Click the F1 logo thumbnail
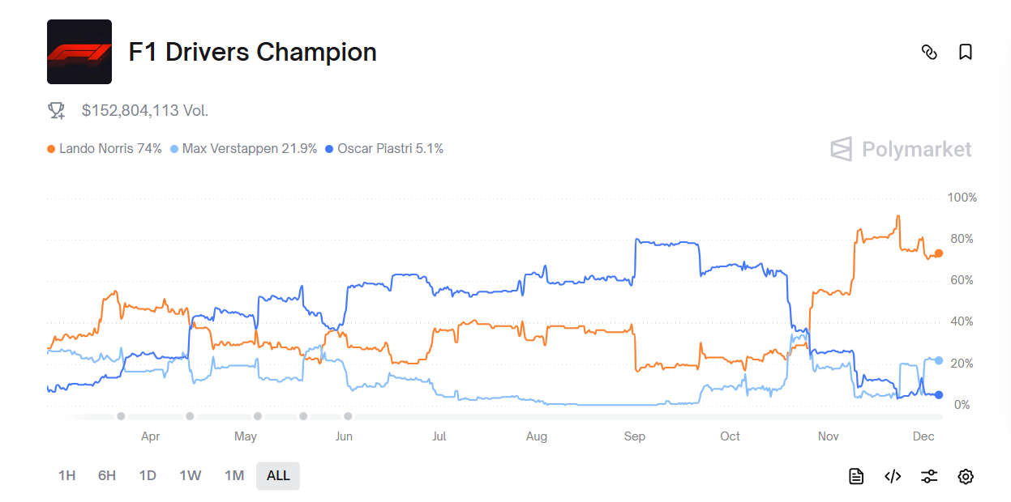 79,52
